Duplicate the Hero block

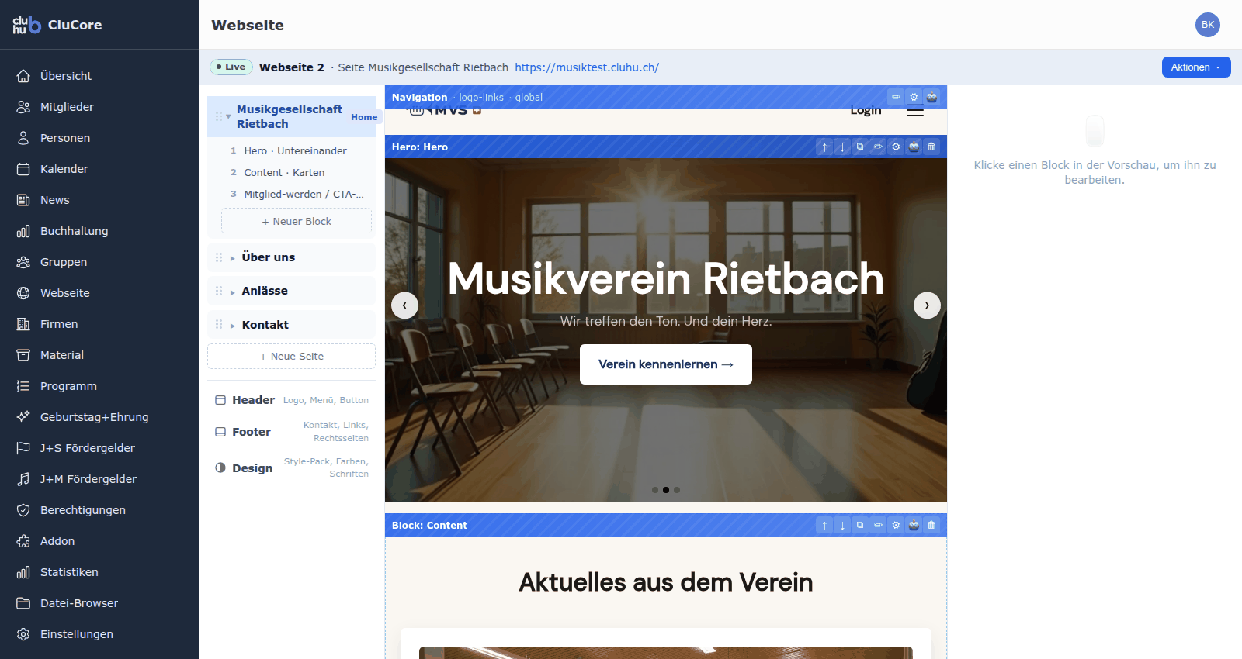(860, 147)
